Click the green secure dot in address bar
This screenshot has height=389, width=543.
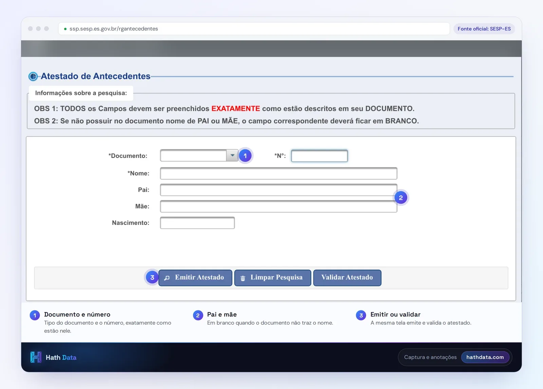click(x=65, y=29)
